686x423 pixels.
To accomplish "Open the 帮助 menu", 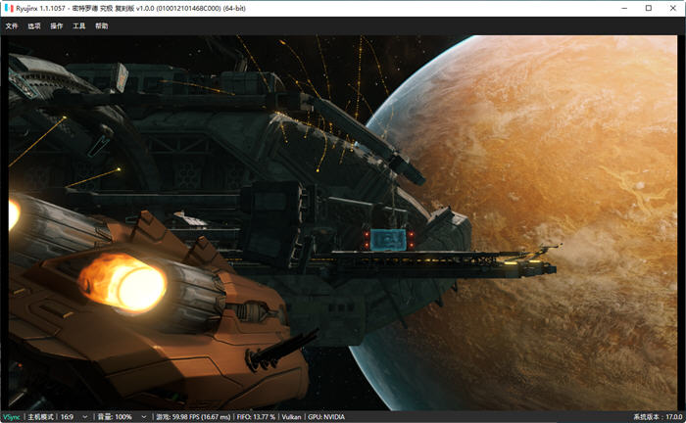I will [102, 26].
